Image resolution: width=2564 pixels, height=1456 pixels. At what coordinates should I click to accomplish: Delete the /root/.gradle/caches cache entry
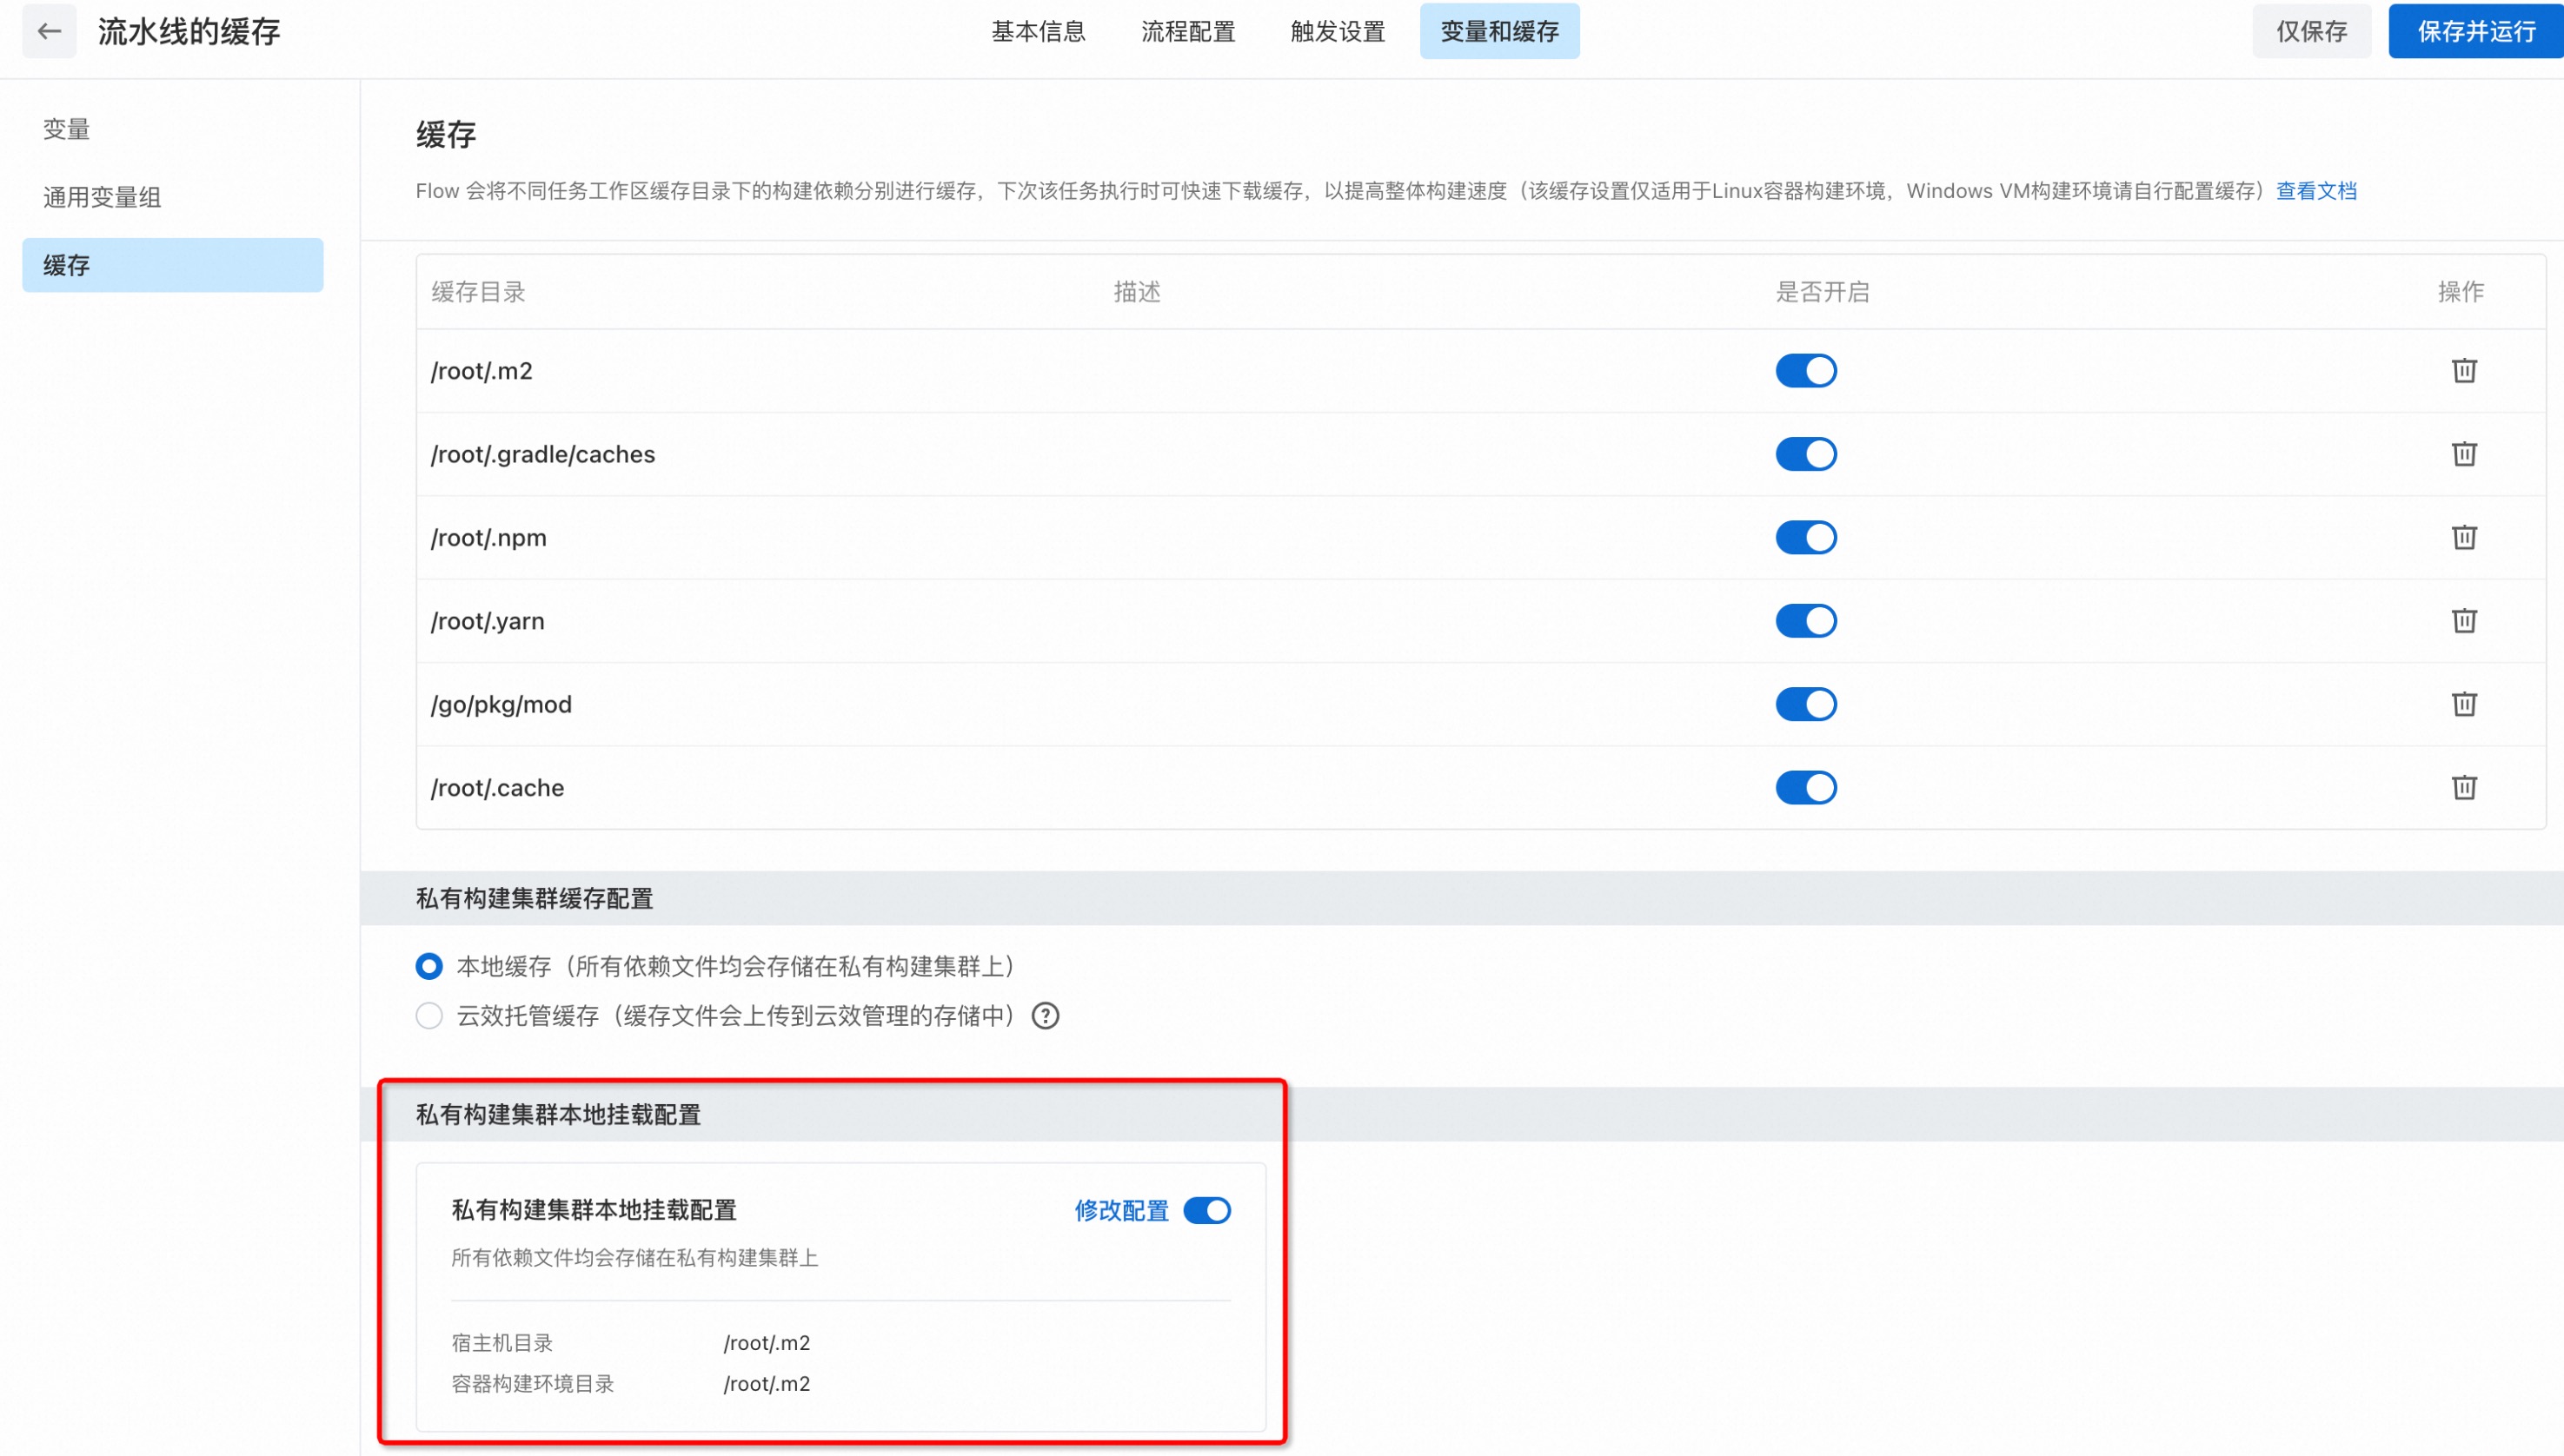tap(2464, 454)
